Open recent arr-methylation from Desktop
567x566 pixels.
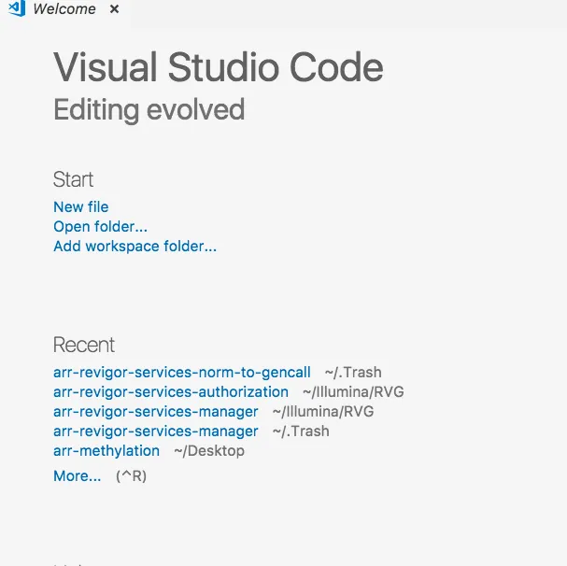click(x=106, y=450)
